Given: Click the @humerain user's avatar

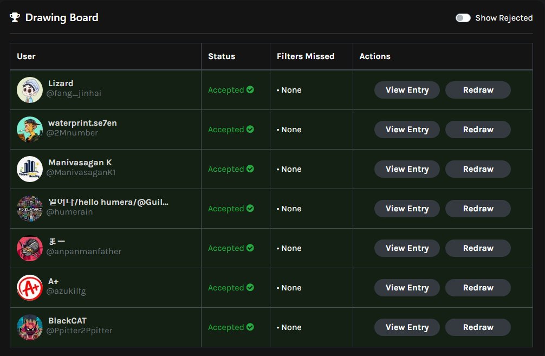Looking at the screenshot, I should pyautogui.click(x=30, y=209).
